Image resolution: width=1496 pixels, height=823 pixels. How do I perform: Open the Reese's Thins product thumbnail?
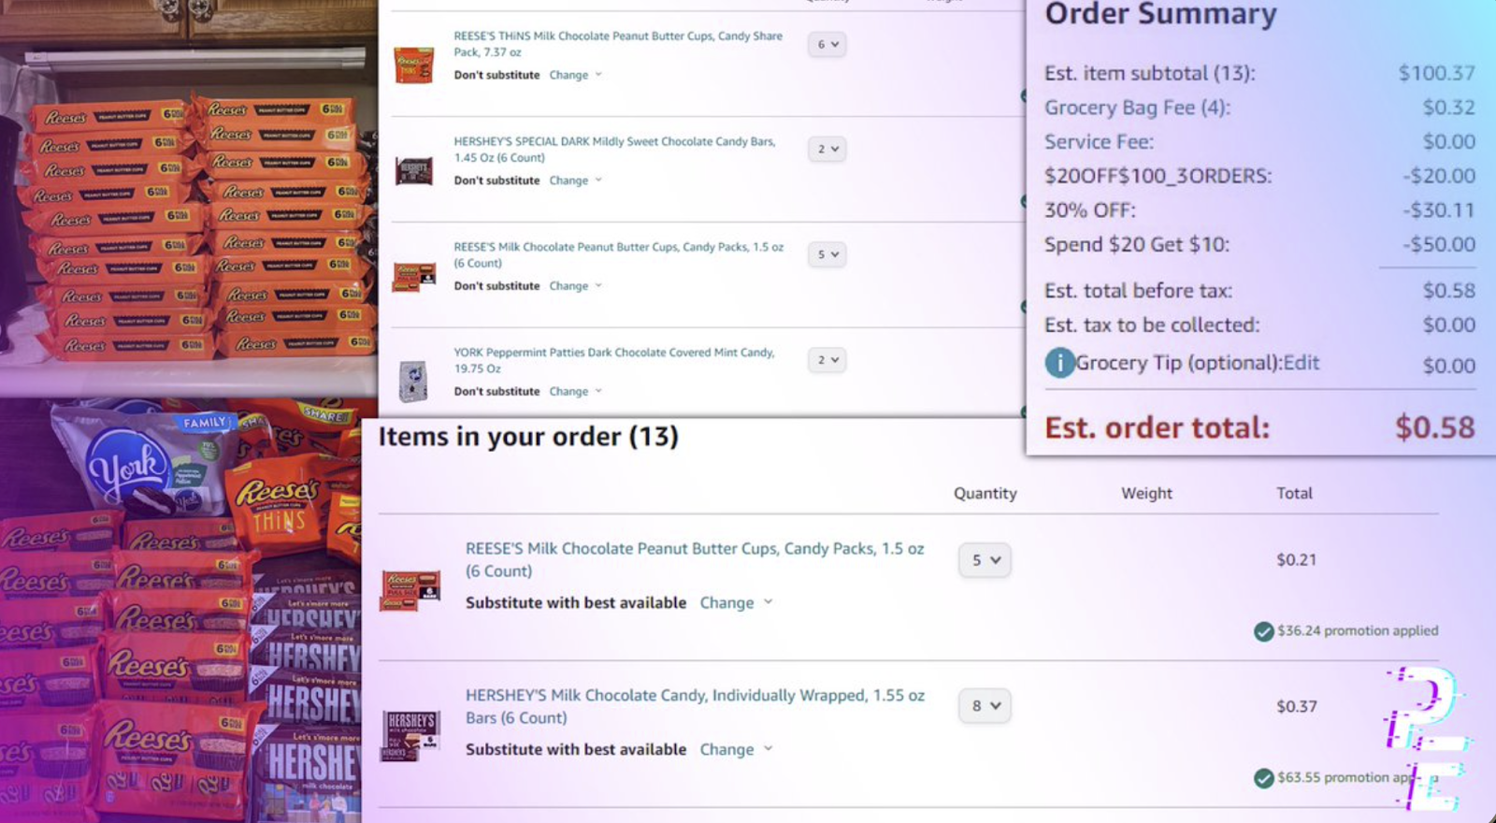413,65
